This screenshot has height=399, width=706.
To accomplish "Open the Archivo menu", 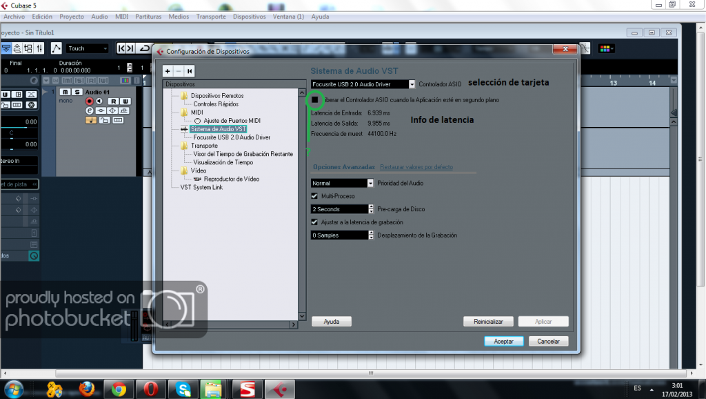I will point(14,17).
